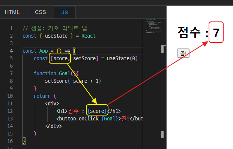Click line number 1 in the gutter
Viewport: 233px width, 149px height.
point(11,28)
